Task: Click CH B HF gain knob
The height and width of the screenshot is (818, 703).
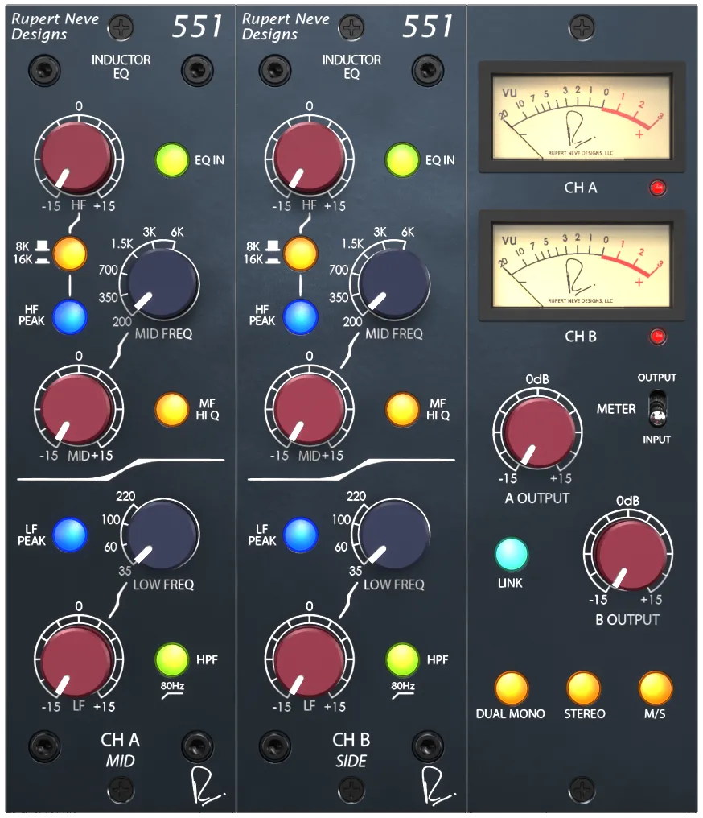Action: (x=309, y=159)
